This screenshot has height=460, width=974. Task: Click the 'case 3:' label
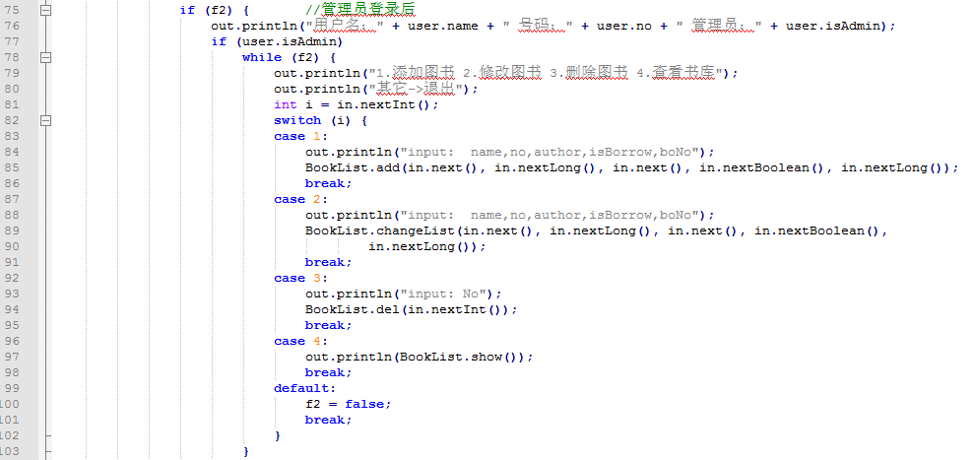coord(301,279)
